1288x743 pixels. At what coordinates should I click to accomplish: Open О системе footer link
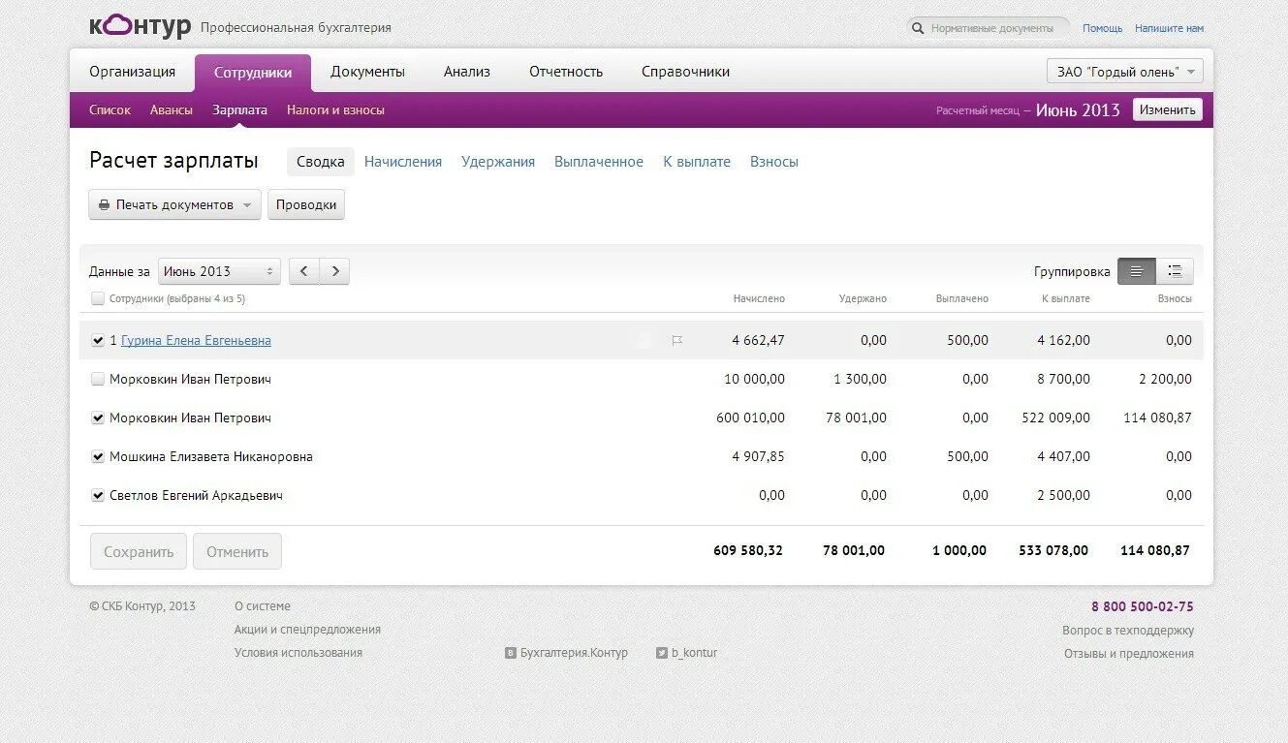(x=263, y=606)
